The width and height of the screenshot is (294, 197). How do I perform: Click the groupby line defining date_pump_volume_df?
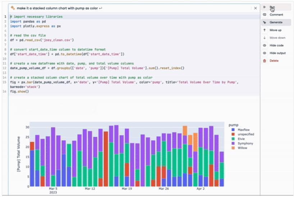click(x=97, y=68)
